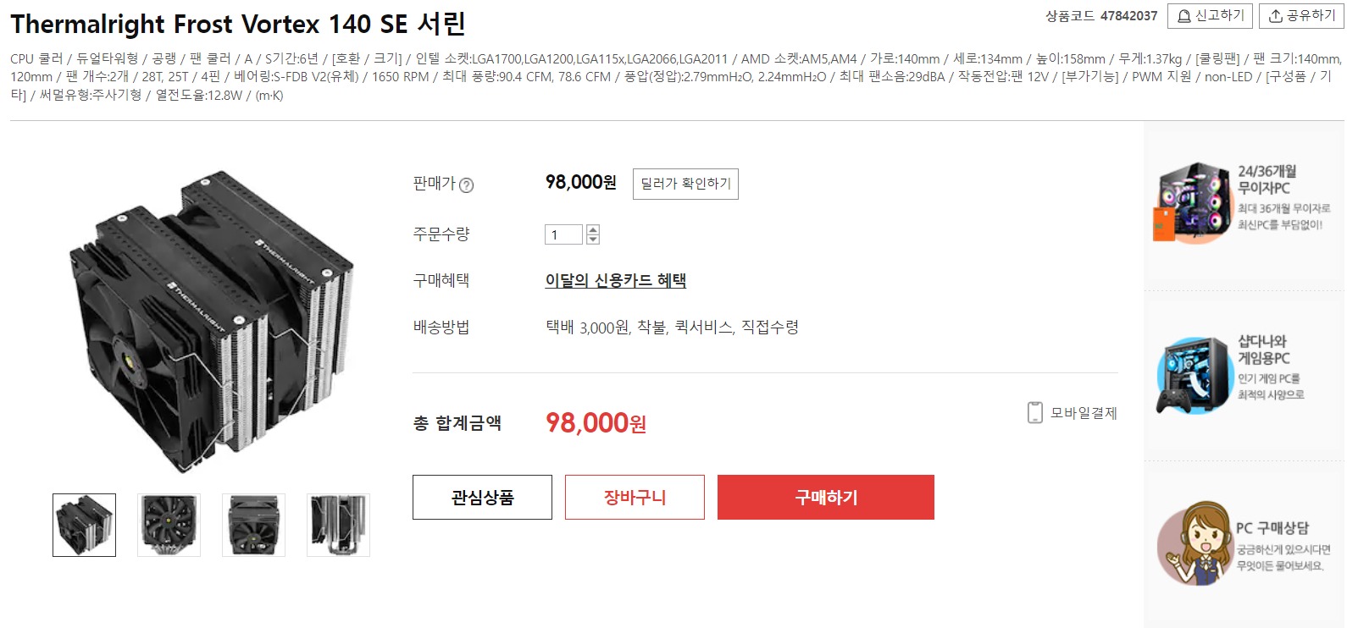Image resolution: width=1347 pixels, height=628 pixels.
Task: Click the bell report icon 신고하기
Action: [x=1184, y=16]
